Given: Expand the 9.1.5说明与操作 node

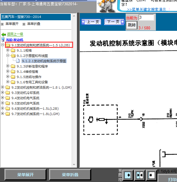Looking at the screenshot, I should click(8, 77).
